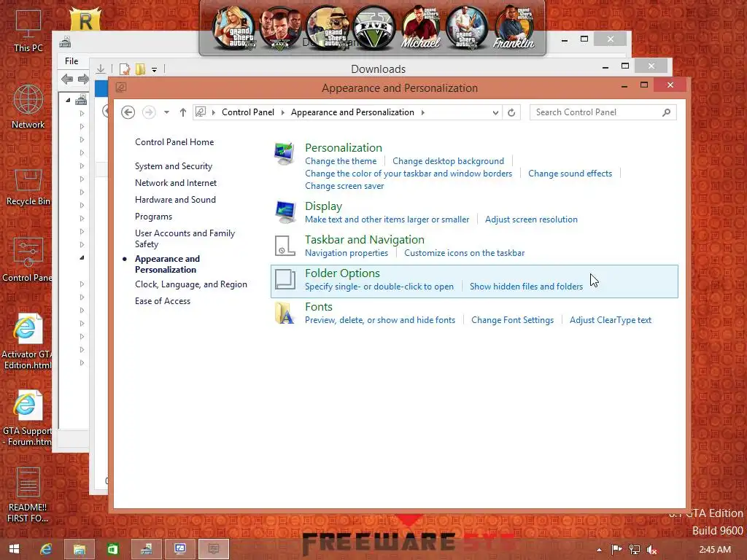Viewport: 747px width, 560px height.
Task: Launch the blonde girl GTA dock icon
Action: (x=233, y=29)
